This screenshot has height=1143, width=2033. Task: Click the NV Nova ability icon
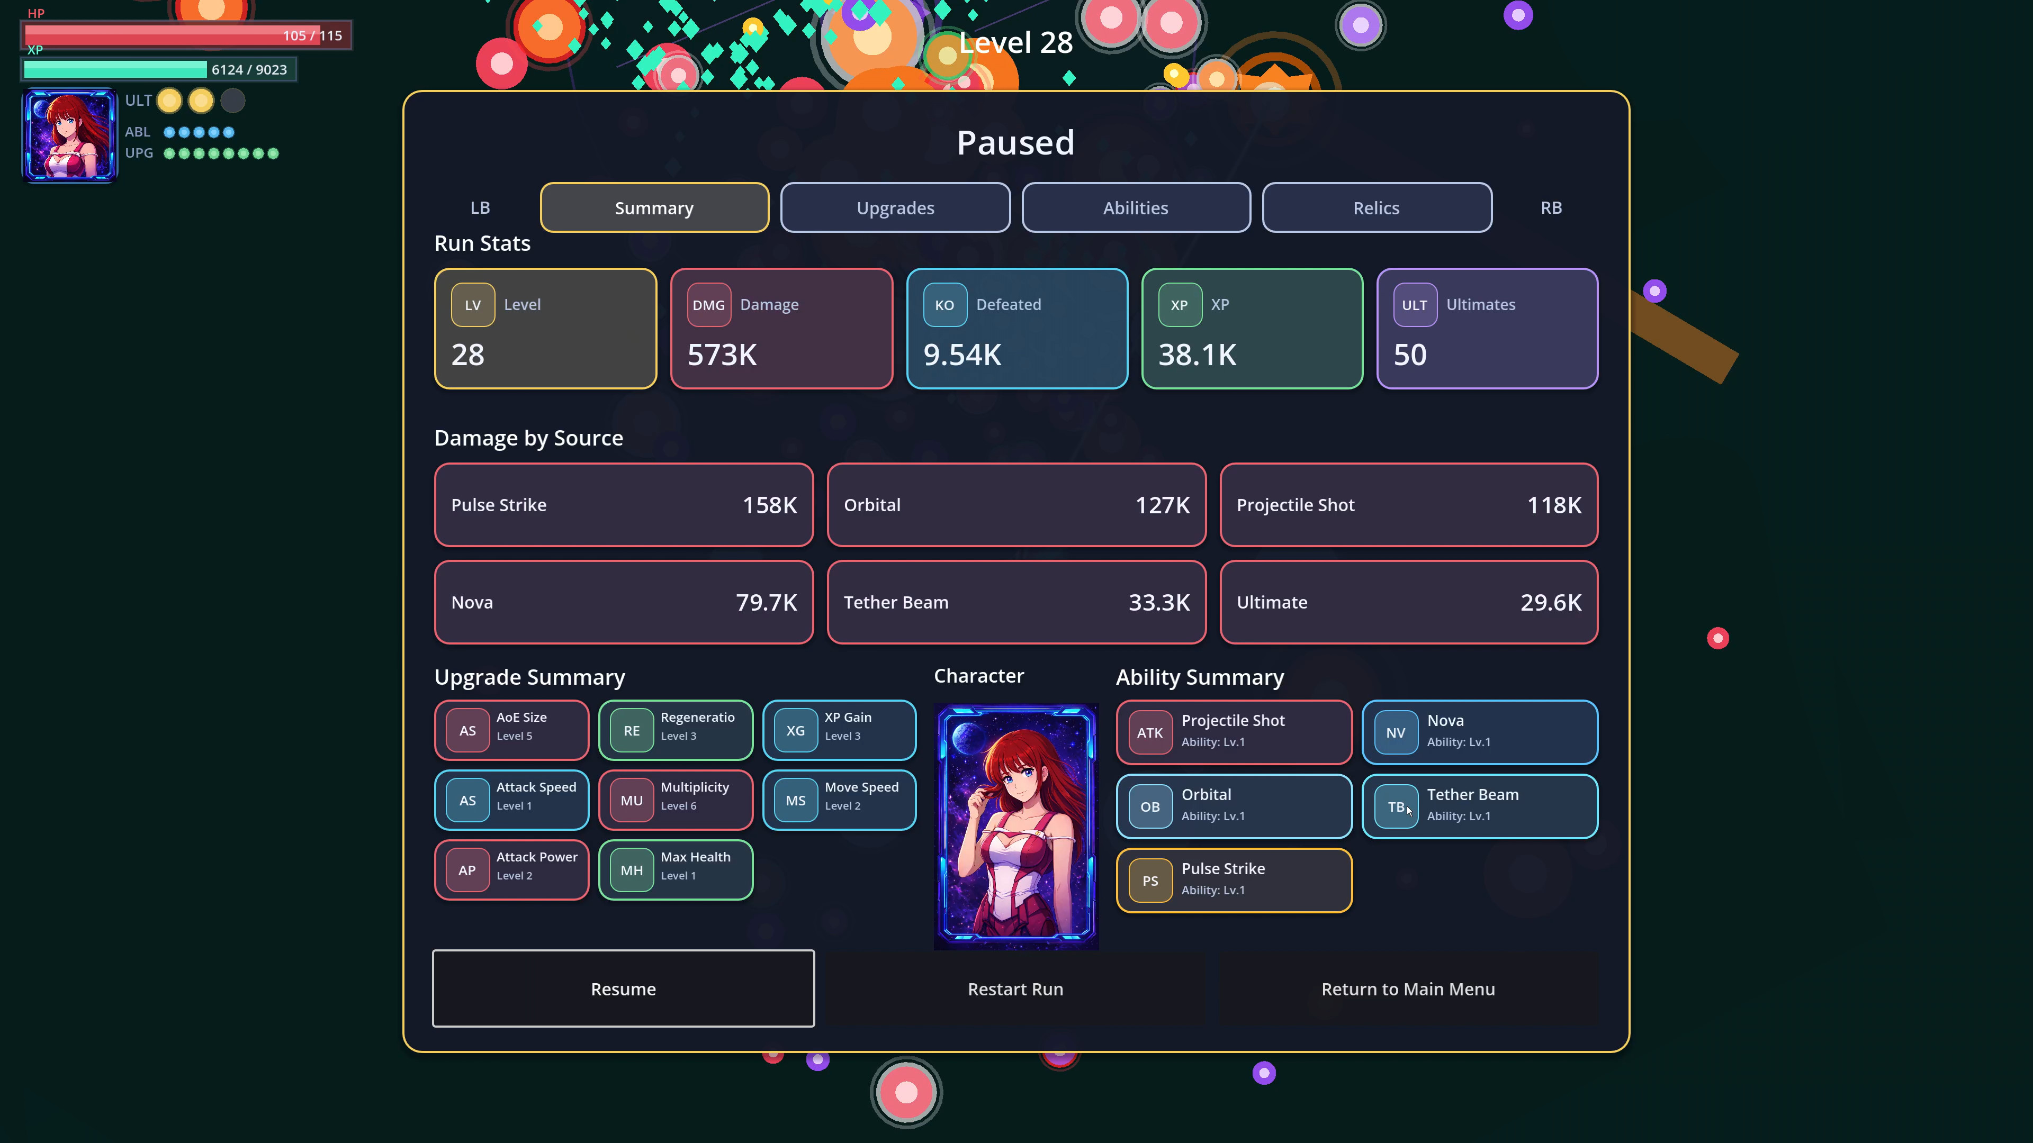pyautogui.click(x=1395, y=732)
